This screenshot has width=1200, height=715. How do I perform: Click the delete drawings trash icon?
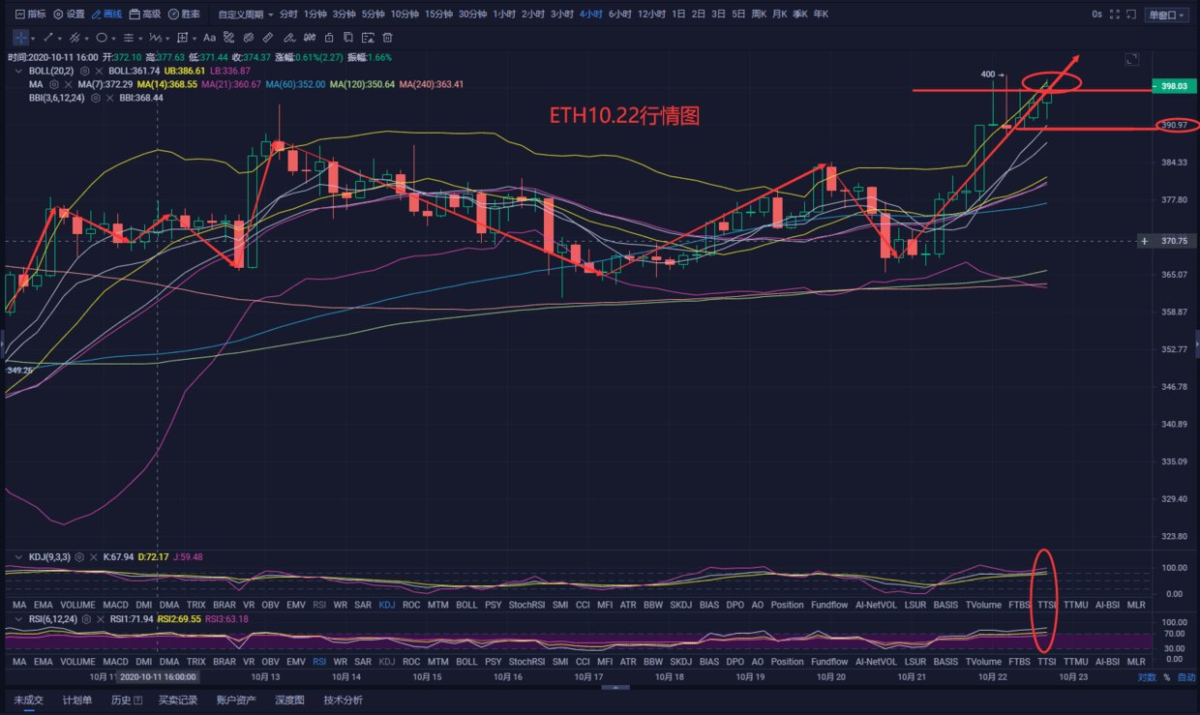click(x=388, y=38)
